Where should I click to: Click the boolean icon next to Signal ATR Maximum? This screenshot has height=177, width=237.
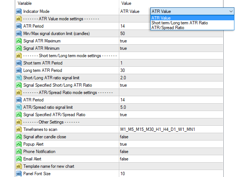[19, 41]
